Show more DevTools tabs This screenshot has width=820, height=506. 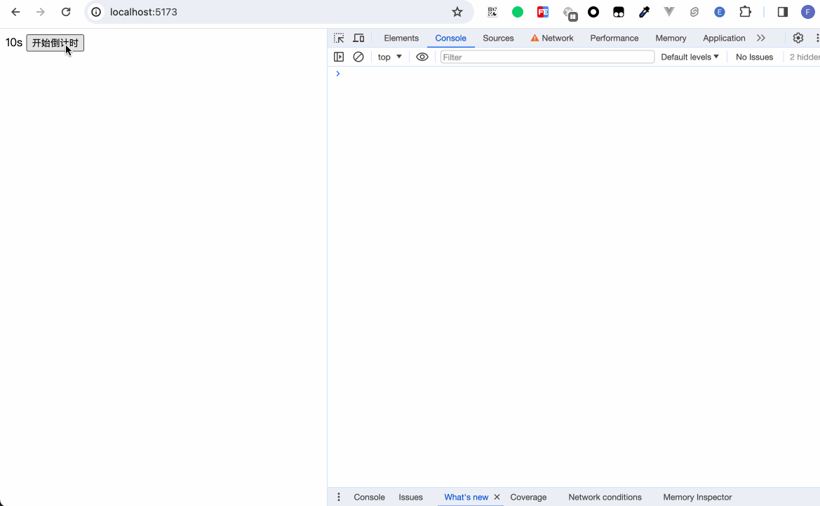pyautogui.click(x=761, y=38)
